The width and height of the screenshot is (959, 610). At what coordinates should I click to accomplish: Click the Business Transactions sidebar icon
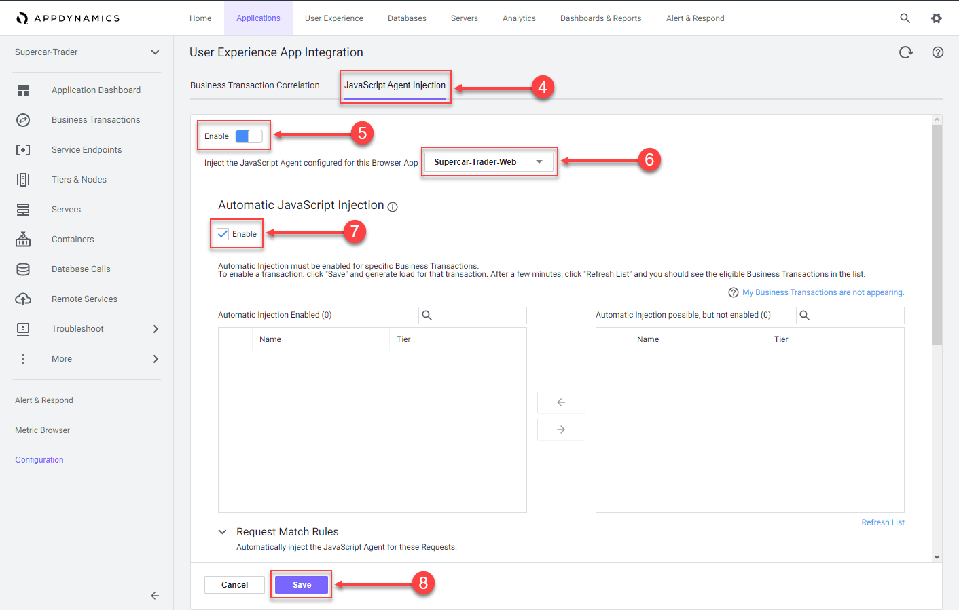(x=23, y=120)
